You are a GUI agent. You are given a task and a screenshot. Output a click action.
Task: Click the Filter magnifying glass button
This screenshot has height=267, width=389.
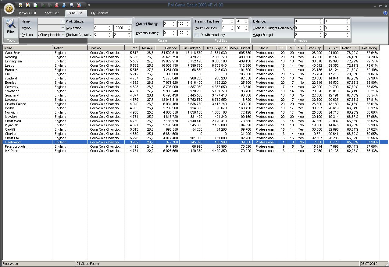[11, 26]
